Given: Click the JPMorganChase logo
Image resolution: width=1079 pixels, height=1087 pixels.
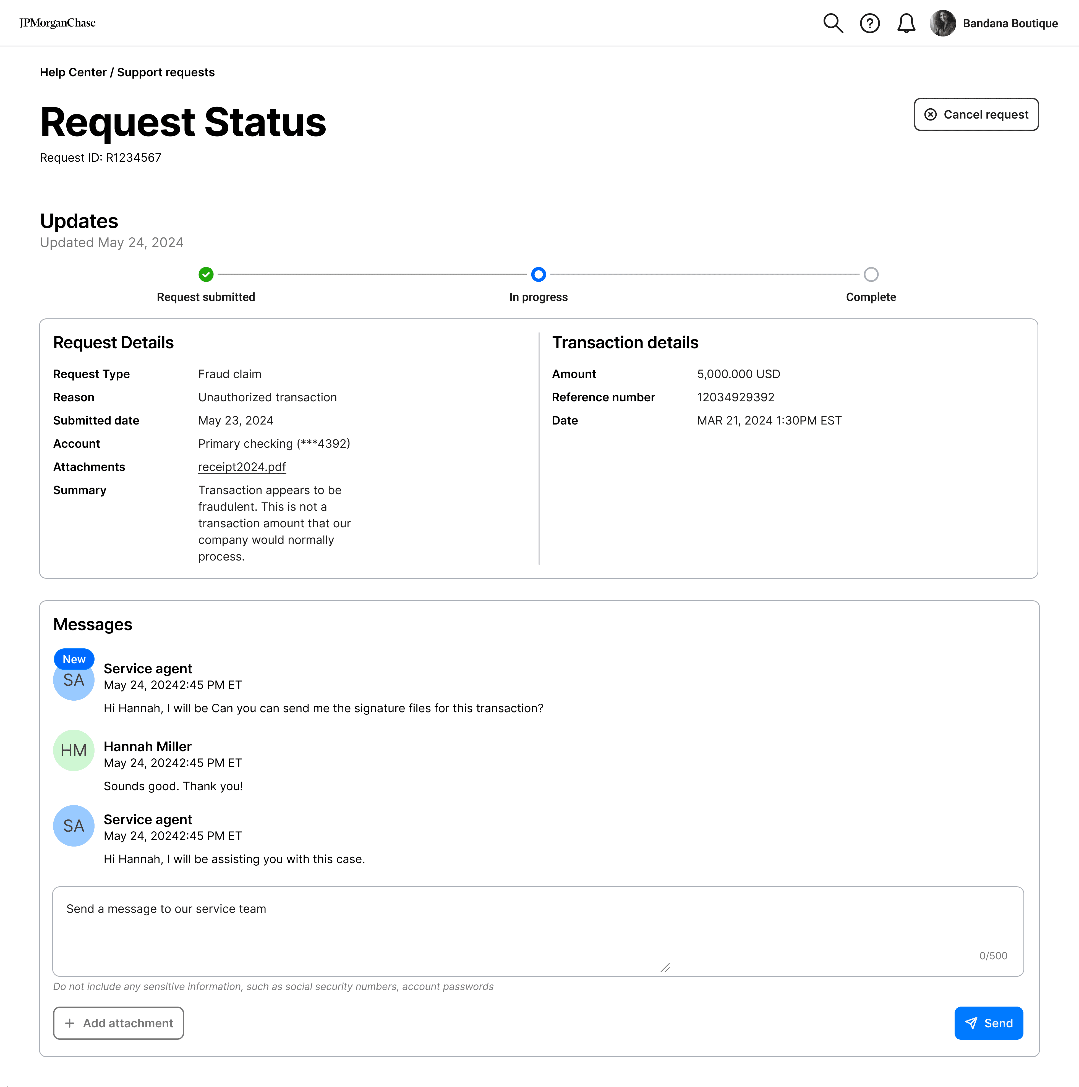Looking at the screenshot, I should (58, 23).
